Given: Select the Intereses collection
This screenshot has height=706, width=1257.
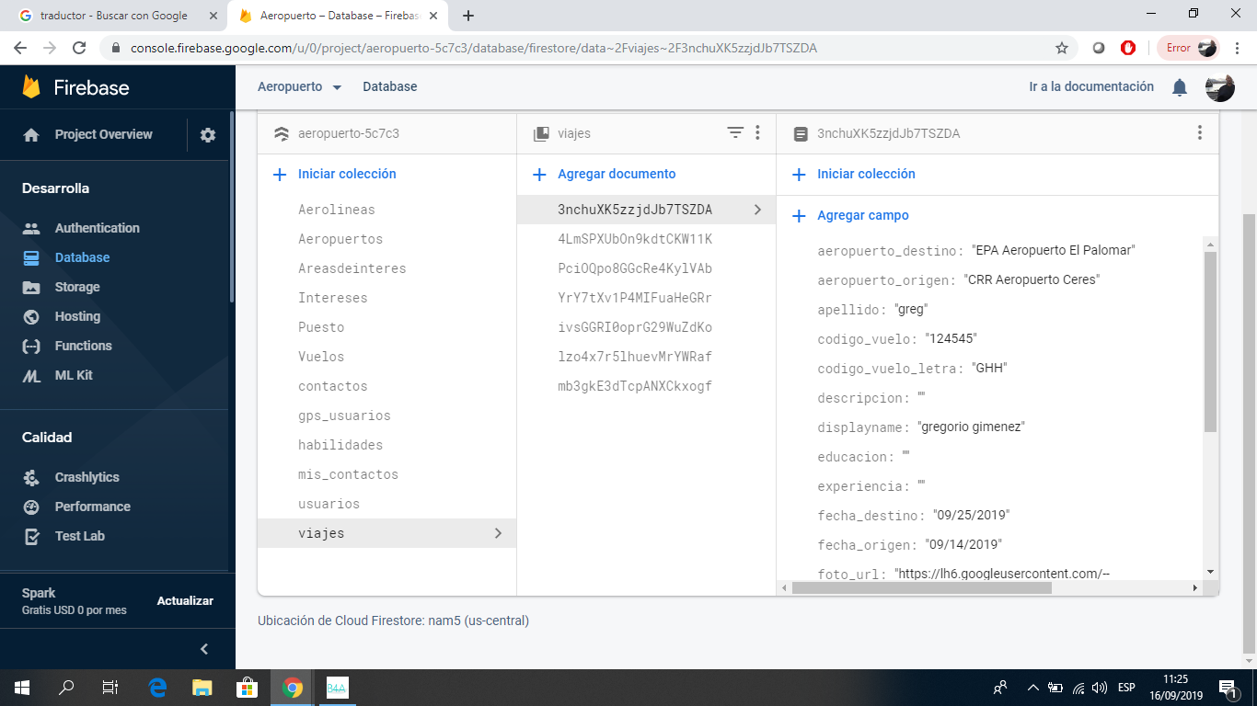Looking at the screenshot, I should (333, 298).
